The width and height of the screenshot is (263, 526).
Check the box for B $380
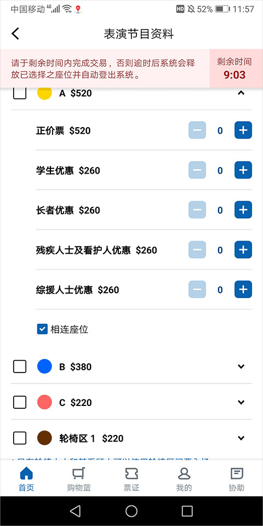coord(20,367)
